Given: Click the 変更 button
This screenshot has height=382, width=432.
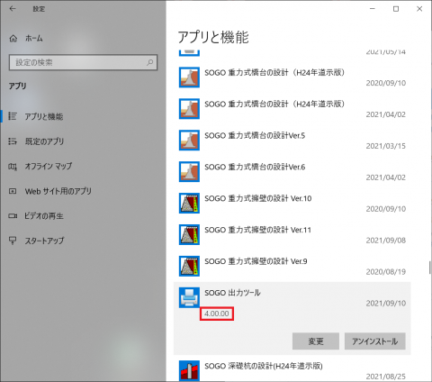Looking at the screenshot, I should pos(316,341).
